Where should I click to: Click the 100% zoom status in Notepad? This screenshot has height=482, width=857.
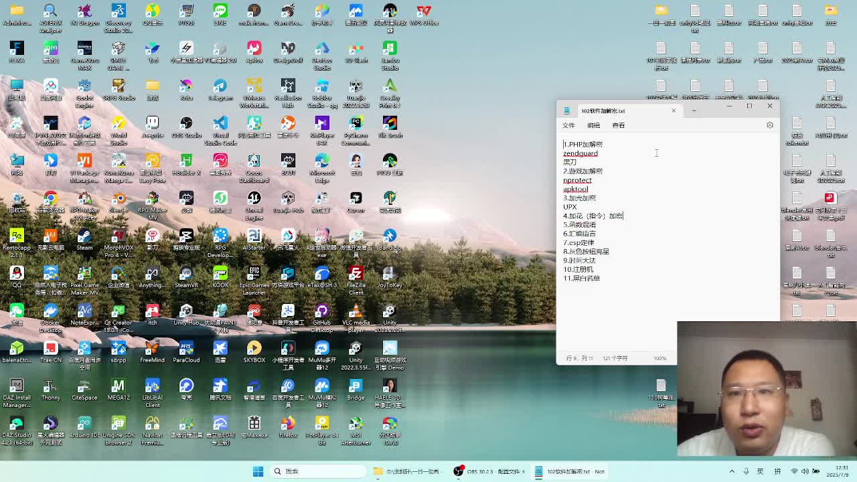[660, 358]
